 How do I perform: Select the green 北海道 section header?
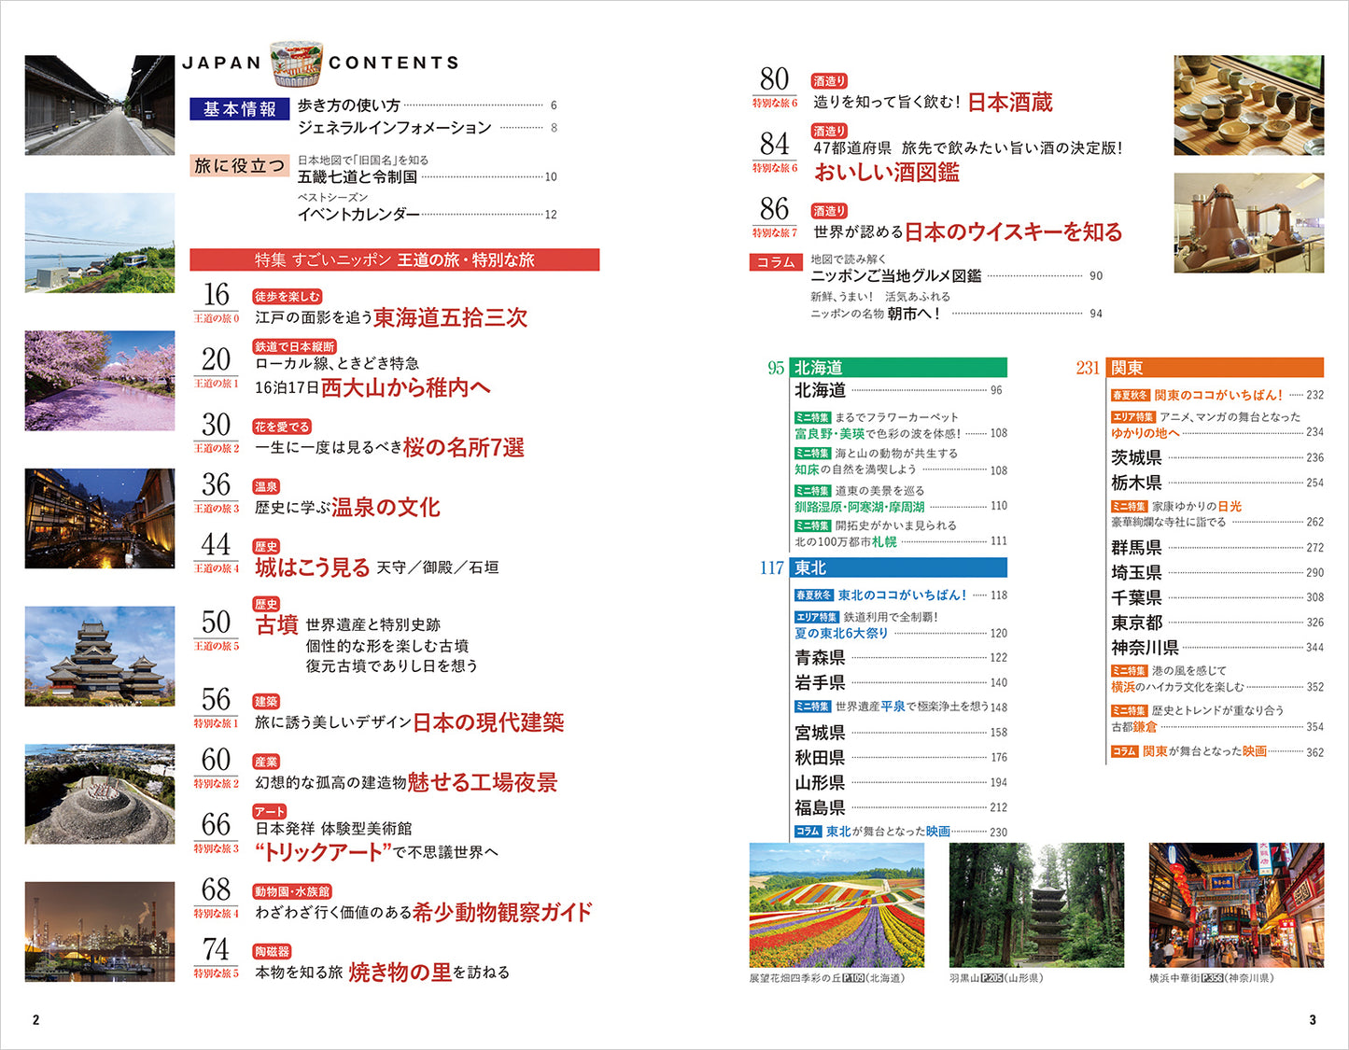[x=898, y=368]
